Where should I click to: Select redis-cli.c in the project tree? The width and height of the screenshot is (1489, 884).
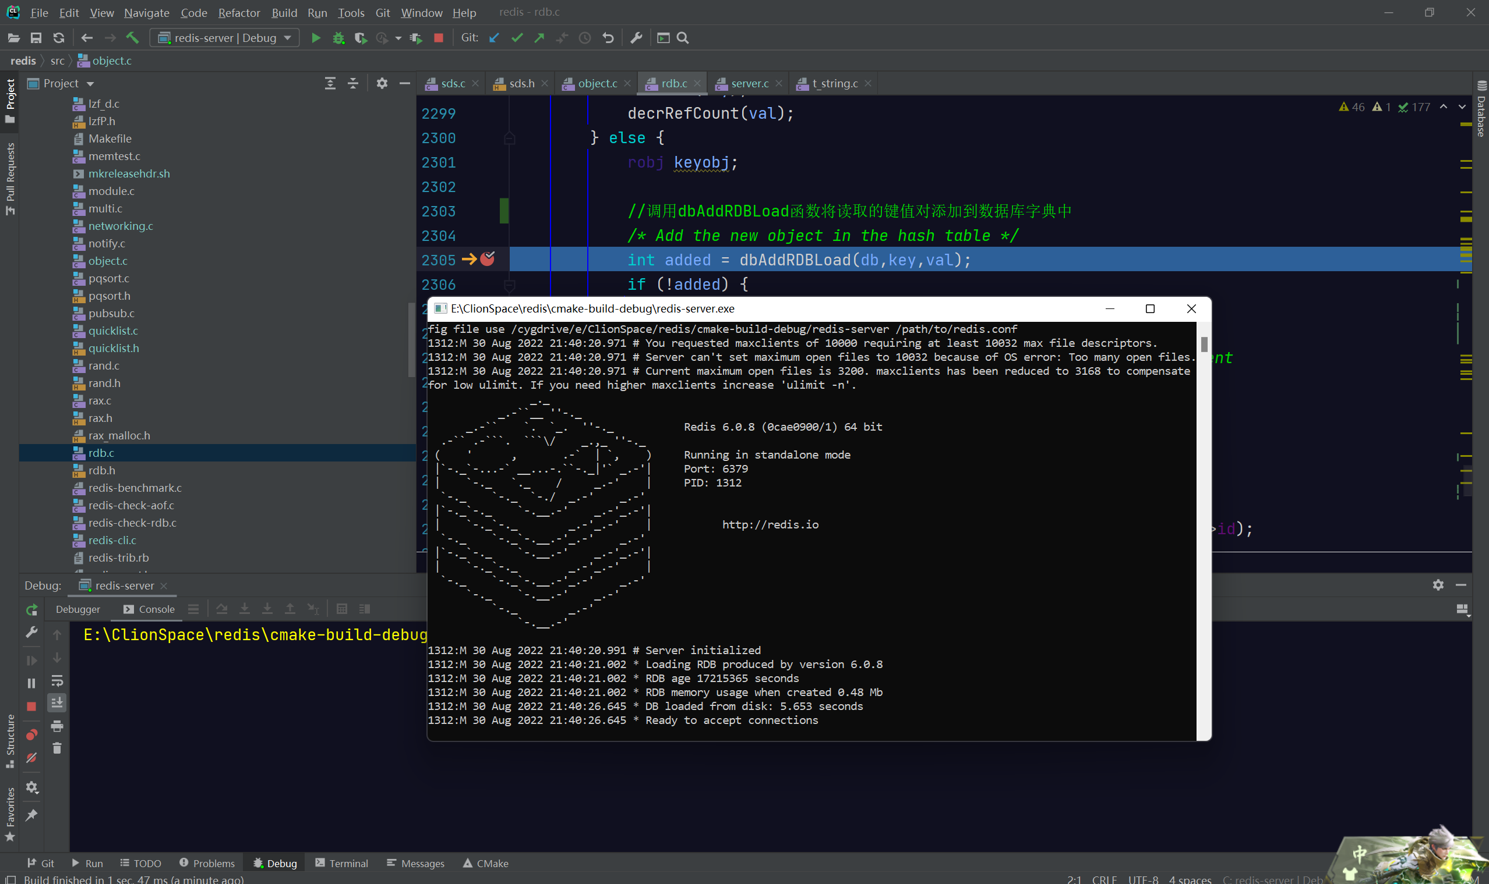click(112, 540)
